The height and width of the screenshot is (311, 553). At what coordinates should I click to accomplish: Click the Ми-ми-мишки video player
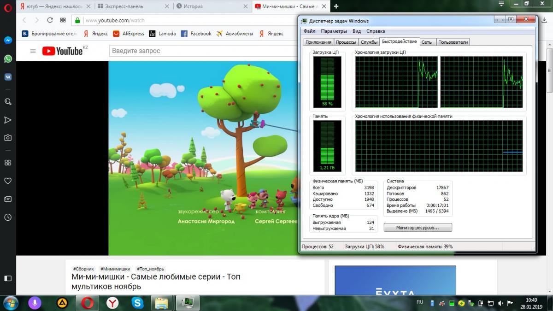203,158
